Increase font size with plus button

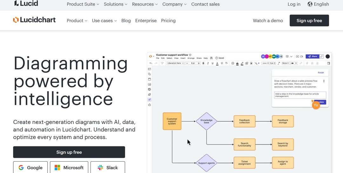[198, 63]
